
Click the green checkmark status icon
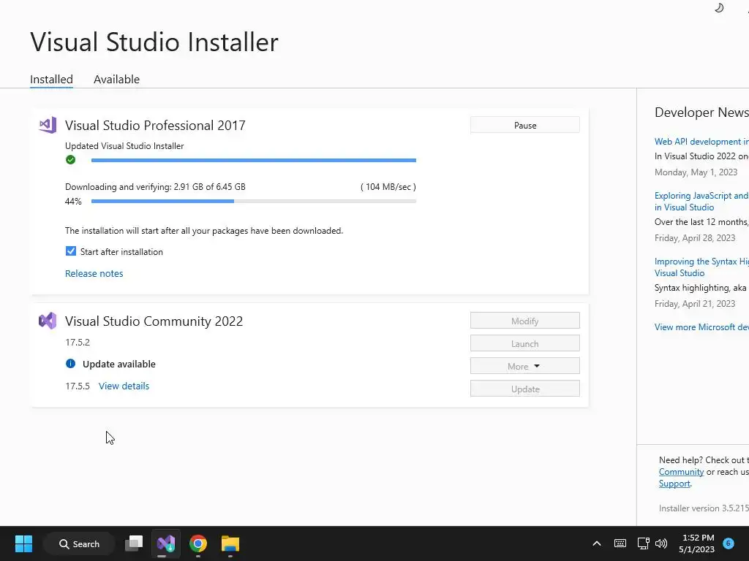(x=71, y=160)
